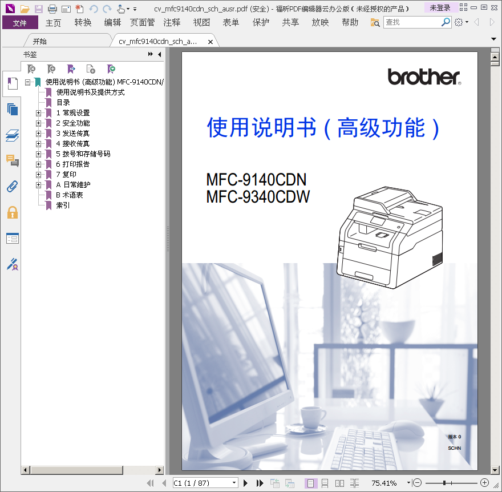Open the 注释 ribbon tab

(172, 23)
